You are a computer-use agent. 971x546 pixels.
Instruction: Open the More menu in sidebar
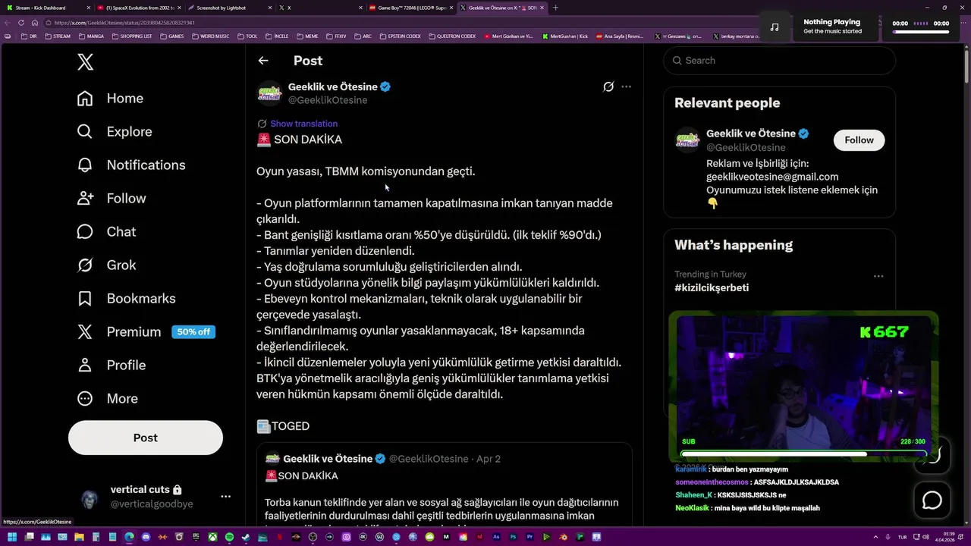pos(108,399)
